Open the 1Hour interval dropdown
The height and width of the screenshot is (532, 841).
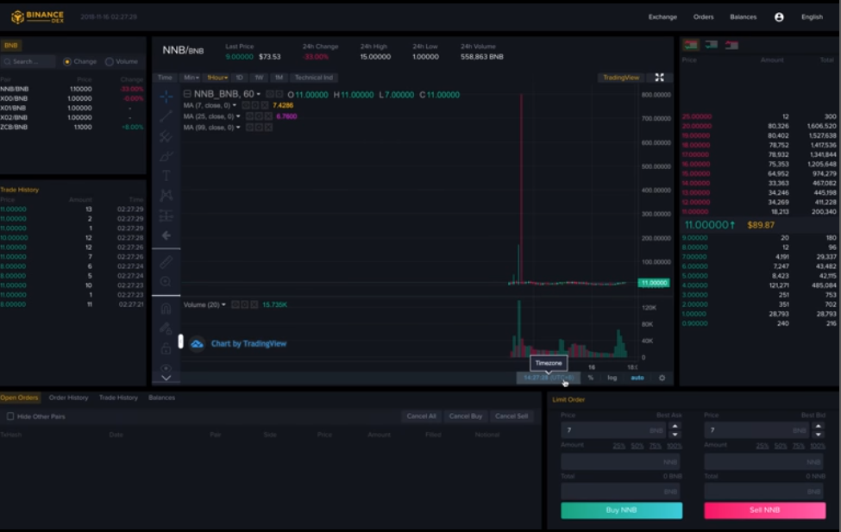click(x=217, y=78)
